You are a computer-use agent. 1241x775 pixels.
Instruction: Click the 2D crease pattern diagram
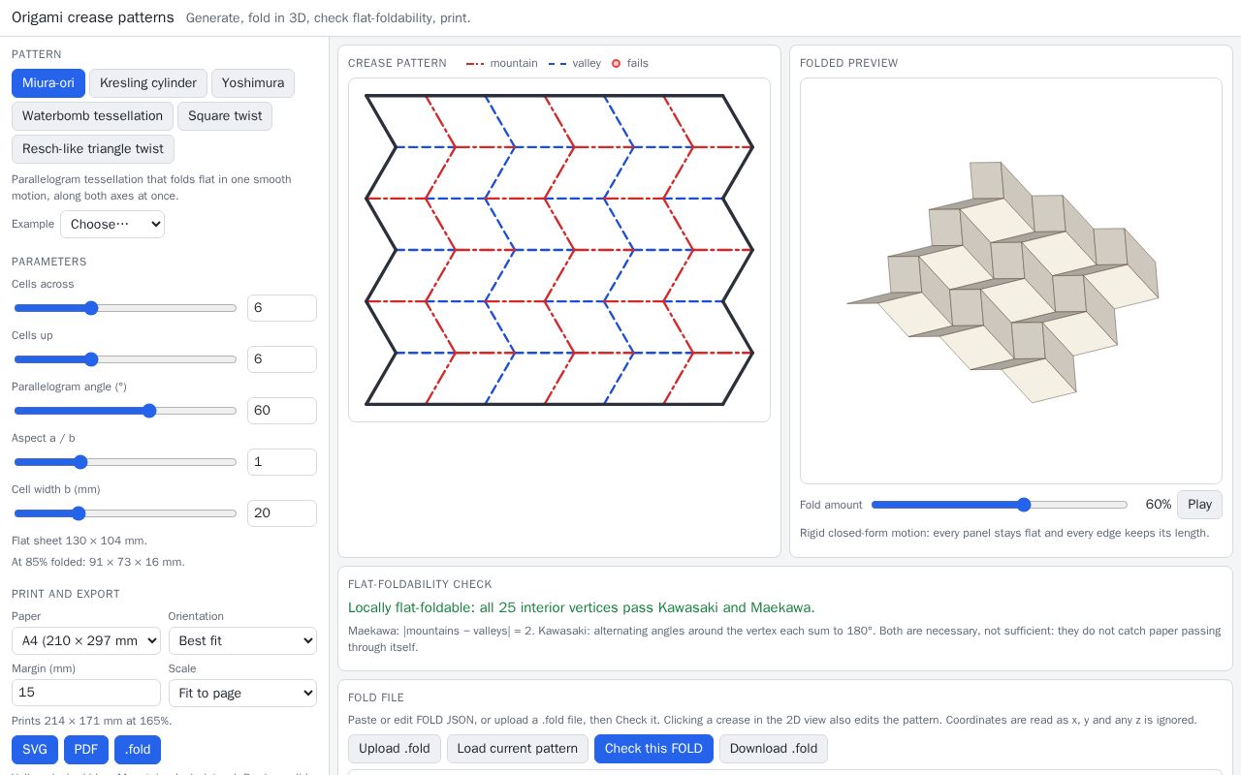point(559,250)
